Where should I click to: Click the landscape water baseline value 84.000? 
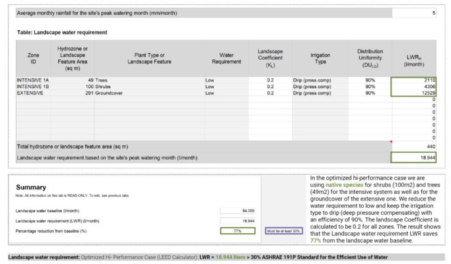tap(237, 211)
